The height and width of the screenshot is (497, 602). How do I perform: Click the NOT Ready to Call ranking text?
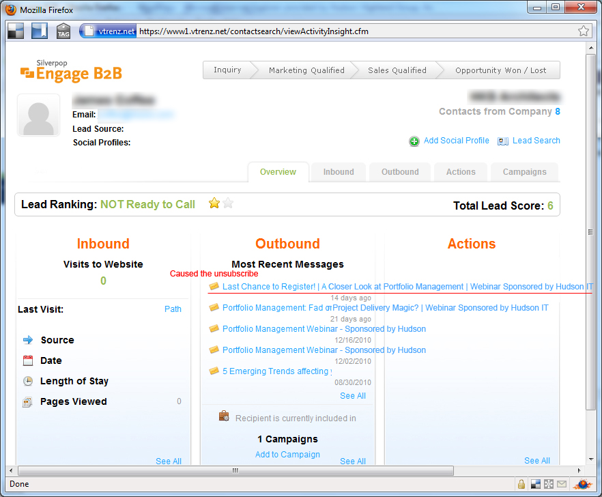coord(147,204)
